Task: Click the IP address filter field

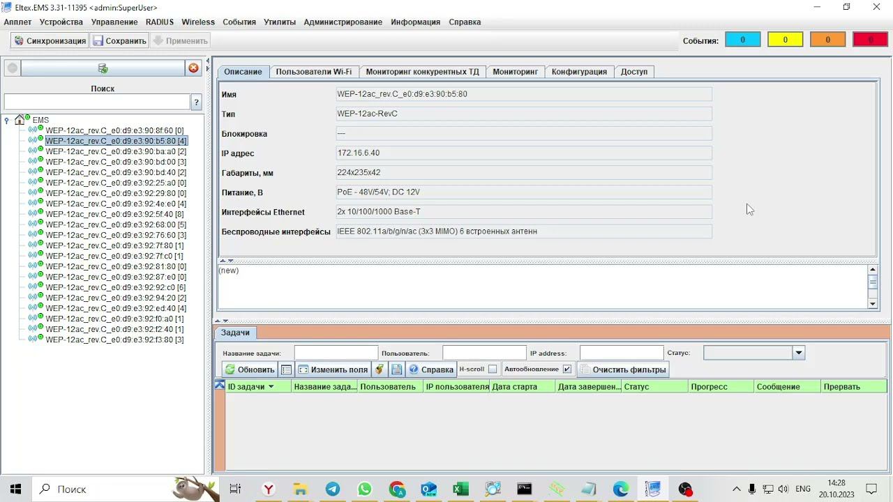Action: (x=622, y=353)
